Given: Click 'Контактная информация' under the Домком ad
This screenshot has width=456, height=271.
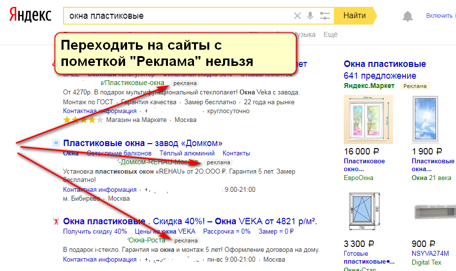Looking at the screenshot, I should [100, 190].
